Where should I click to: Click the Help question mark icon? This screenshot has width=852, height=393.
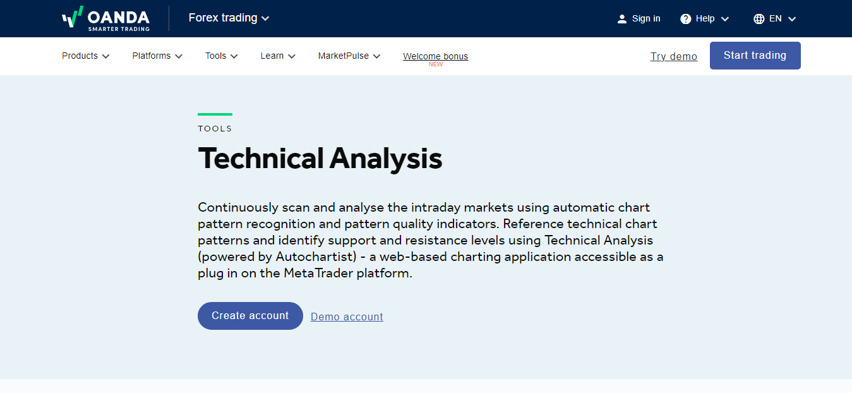point(686,19)
